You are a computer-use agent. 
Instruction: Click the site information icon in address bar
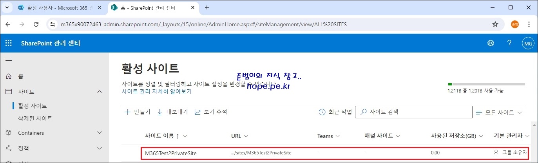(53, 24)
